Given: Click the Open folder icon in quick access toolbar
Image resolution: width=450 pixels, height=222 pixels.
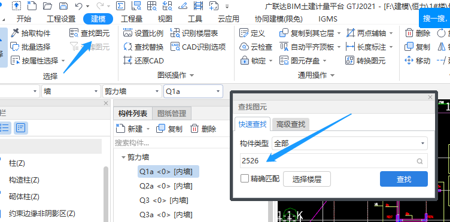Looking at the screenshot, I should point(47,5).
